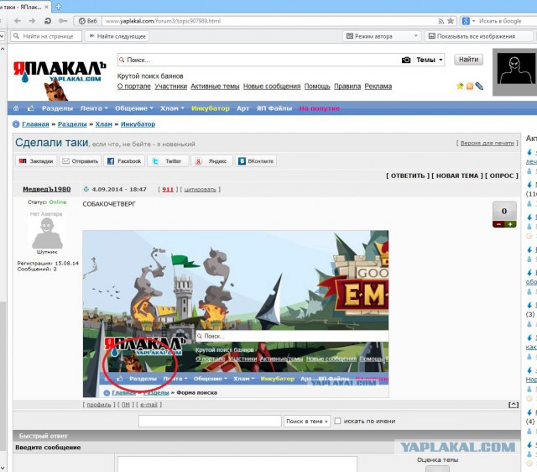Share via Facebook button
The width and height of the screenshot is (537, 472).
tap(124, 161)
